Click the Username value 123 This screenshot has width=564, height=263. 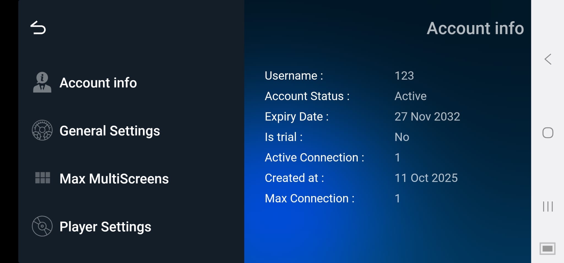pos(404,76)
